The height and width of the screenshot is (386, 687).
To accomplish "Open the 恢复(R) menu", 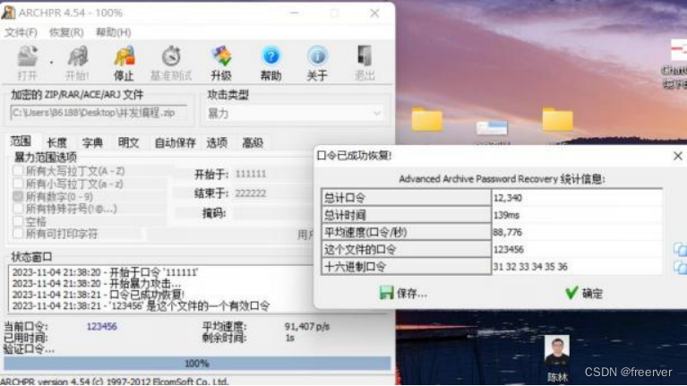I will click(x=66, y=32).
